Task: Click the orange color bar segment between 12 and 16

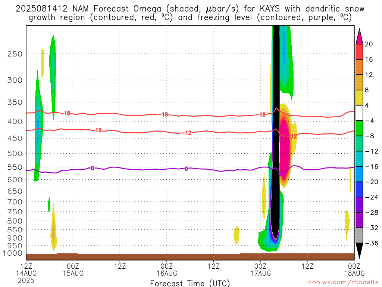Action: pyautogui.click(x=359, y=67)
